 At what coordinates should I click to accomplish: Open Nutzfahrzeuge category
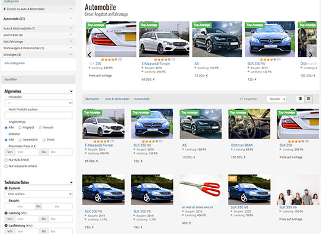[x=13, y=42]
